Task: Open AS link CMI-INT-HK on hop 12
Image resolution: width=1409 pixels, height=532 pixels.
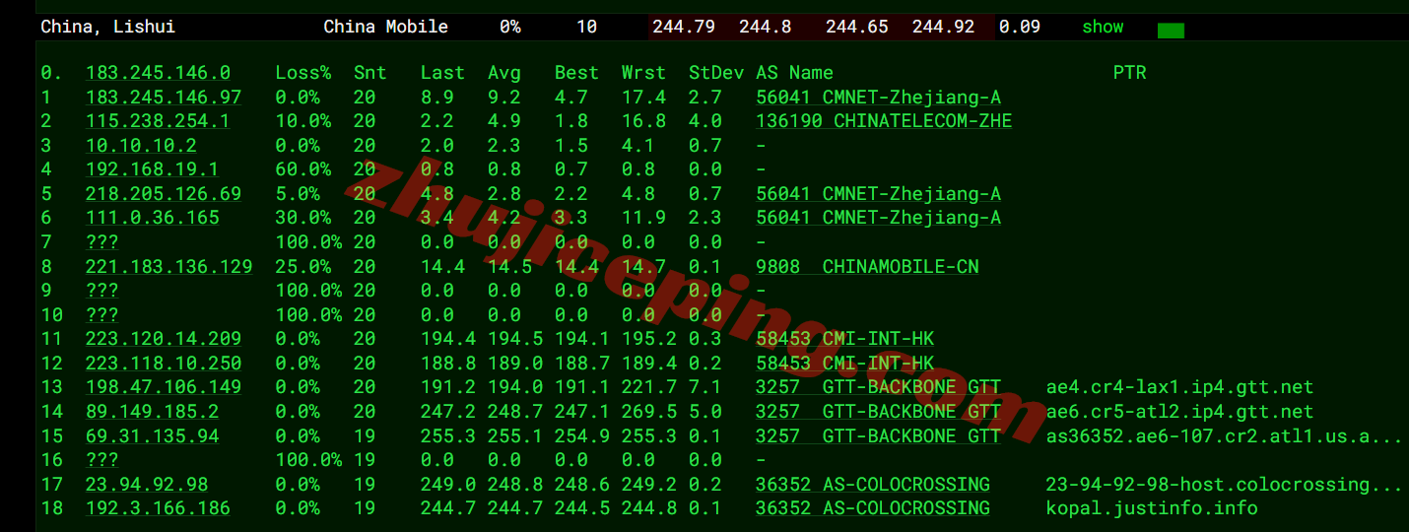Action: [845, 364]
